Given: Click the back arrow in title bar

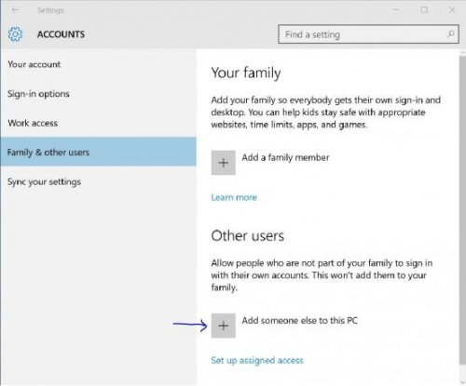Looking at the screenshot, I should click(15, 10).
